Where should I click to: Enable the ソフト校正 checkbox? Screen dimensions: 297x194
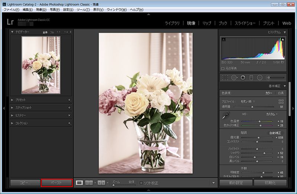pos(141,183)
